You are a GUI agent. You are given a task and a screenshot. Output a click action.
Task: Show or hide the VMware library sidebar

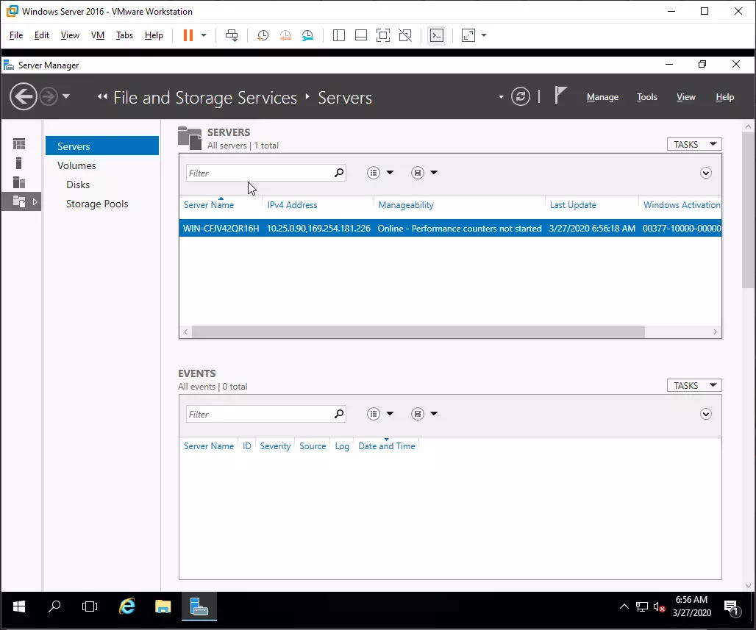point(339,35)
